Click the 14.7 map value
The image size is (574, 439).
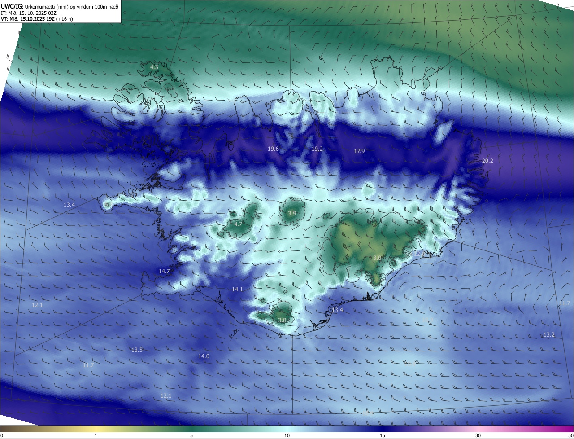tap(164, 271)
